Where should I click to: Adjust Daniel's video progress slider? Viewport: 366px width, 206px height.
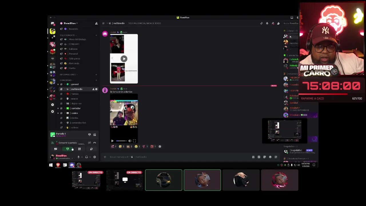pyautogui.click(x=122, y=141)
